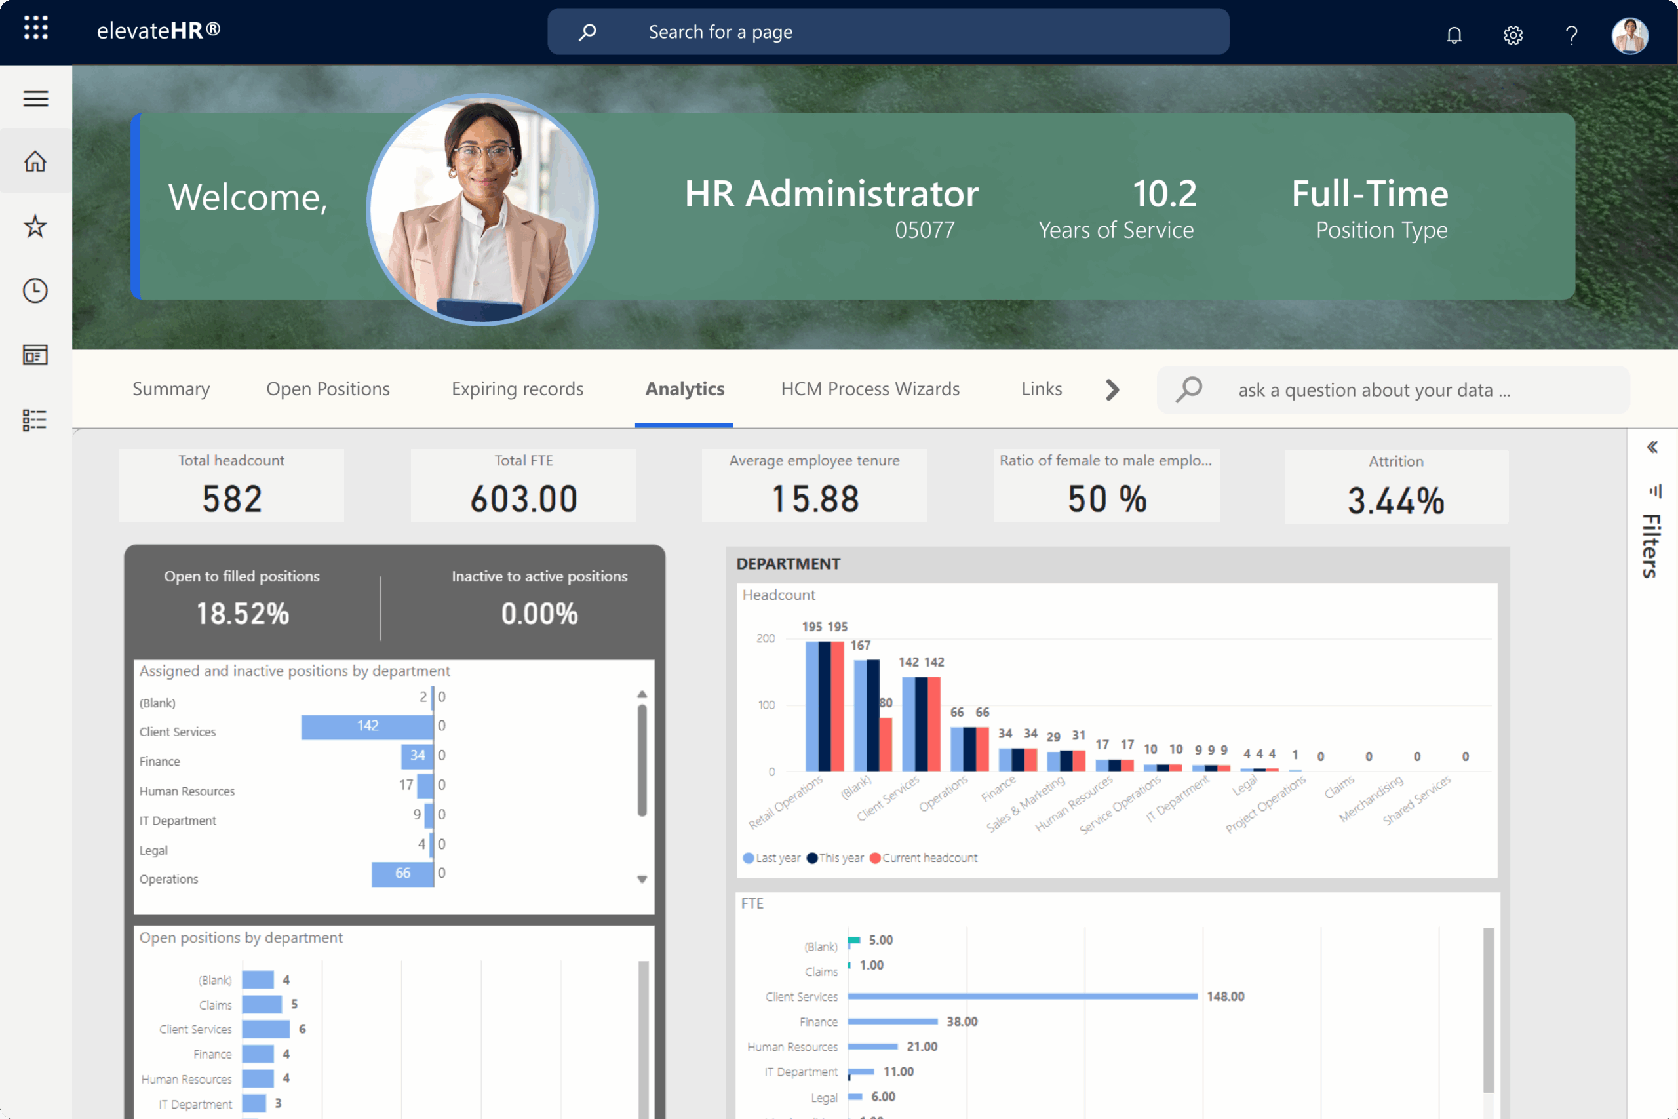The image size is (1678, 1119).
Task: Click the notifications bell icon
Action: click(1453, 34)
